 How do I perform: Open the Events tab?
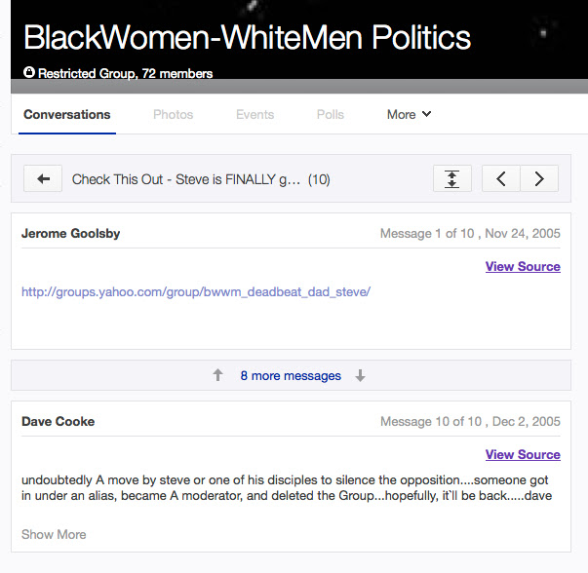click(255, 114)
